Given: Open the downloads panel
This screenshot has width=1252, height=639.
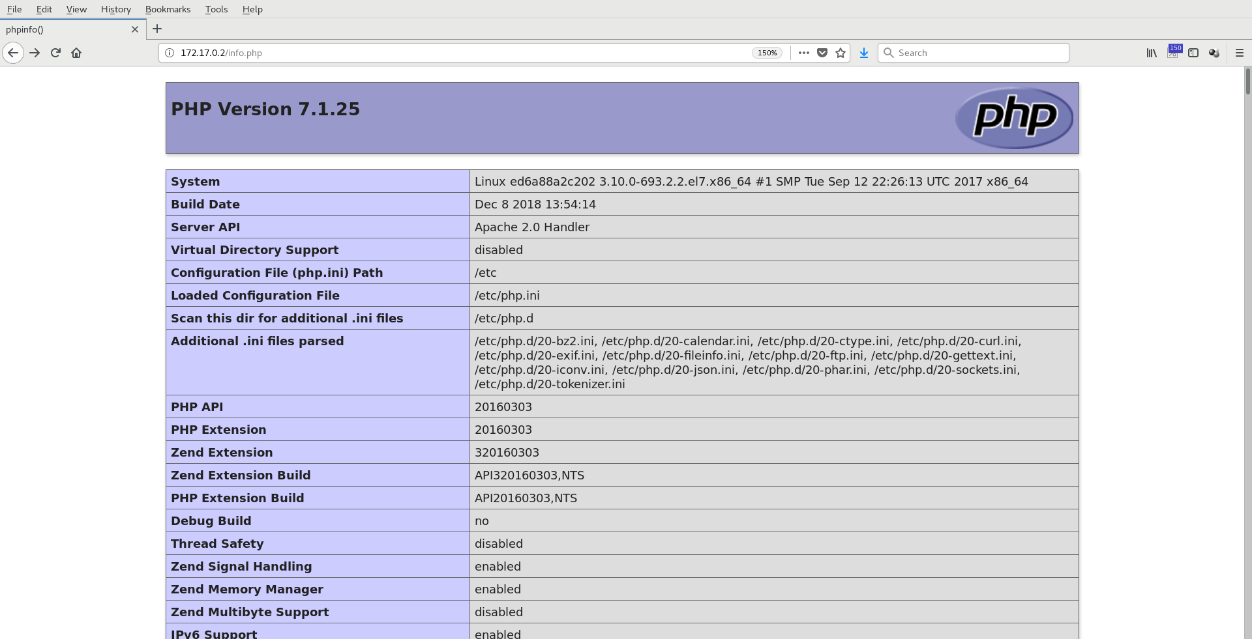Looking at the screenshot, I should coord(864,53).
